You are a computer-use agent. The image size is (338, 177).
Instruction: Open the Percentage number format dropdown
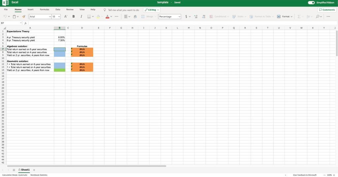179,16
